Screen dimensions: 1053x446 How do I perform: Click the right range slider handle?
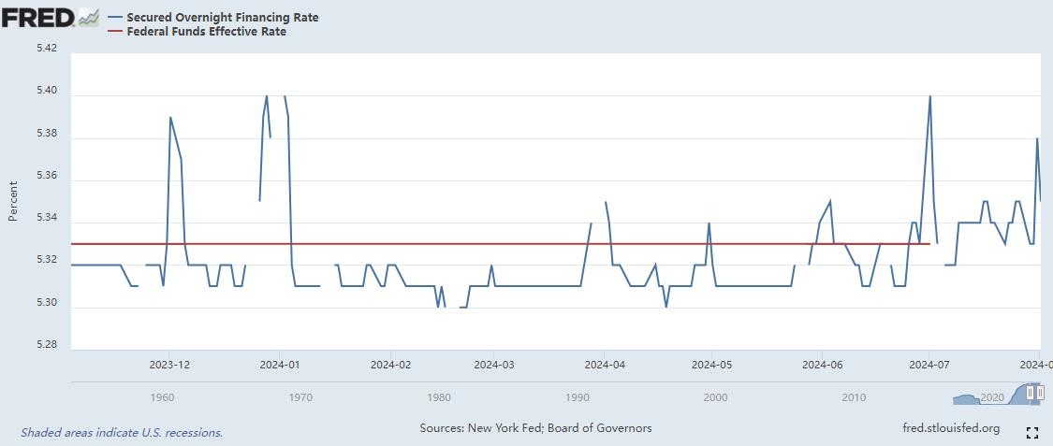[x=1040, y=395]
